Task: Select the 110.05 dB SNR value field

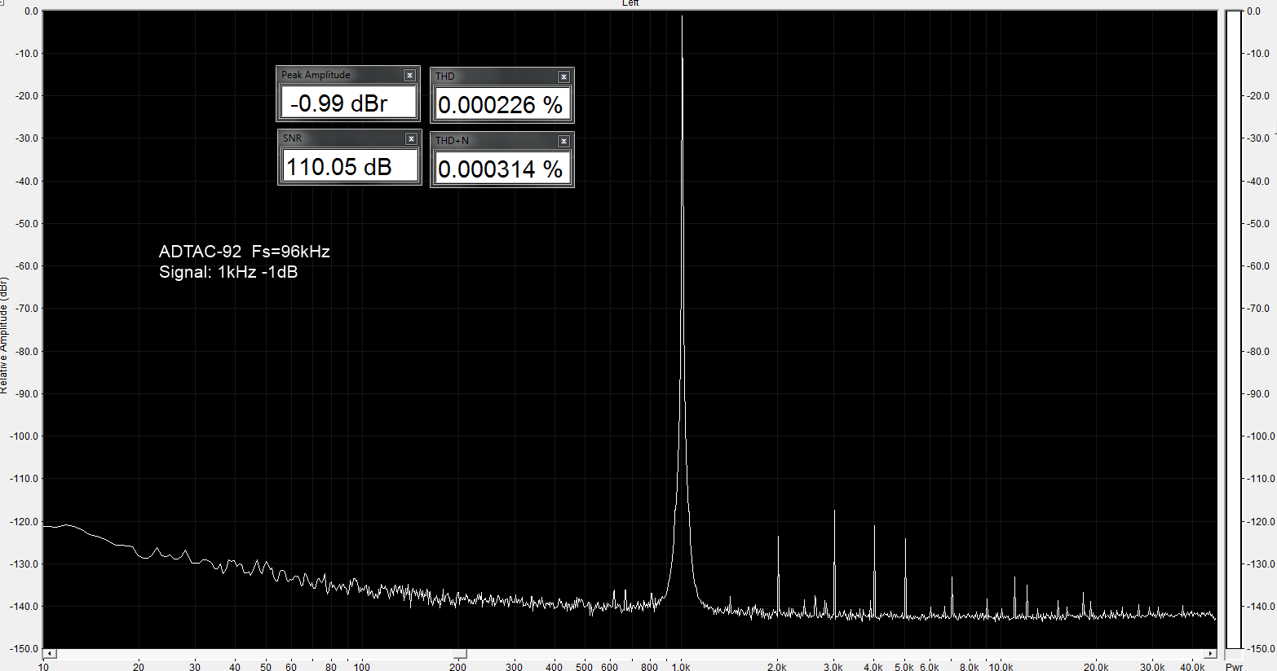Action: [x=349, y=167]
